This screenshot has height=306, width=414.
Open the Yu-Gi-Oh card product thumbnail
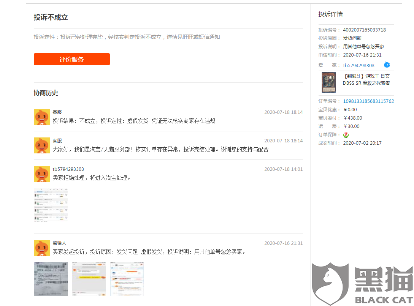[329, 82]
